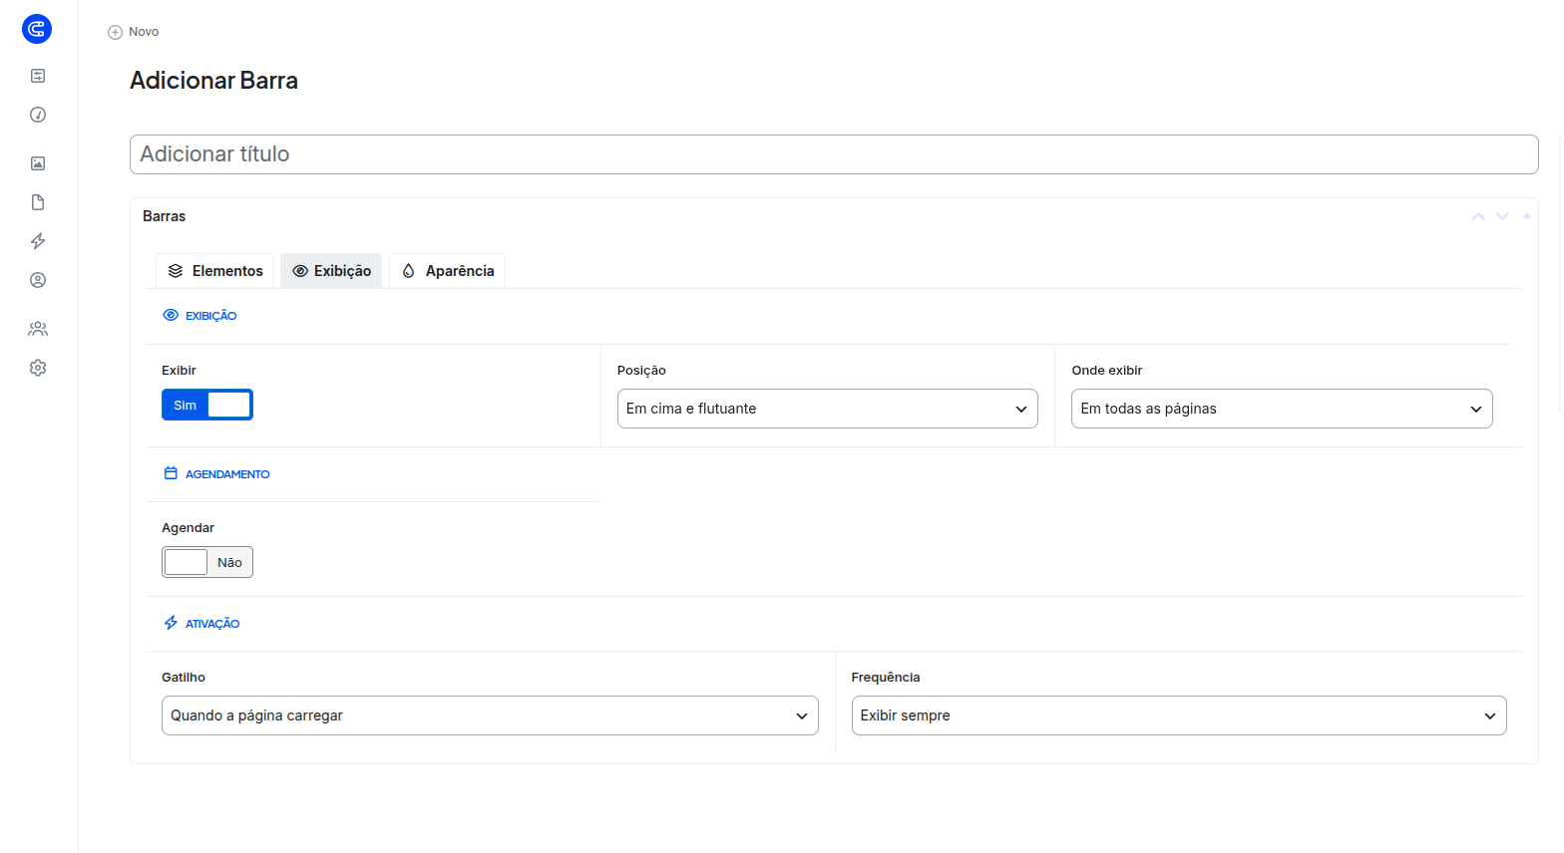Viewport: 1564px width, 853px height.
Task: Open the Posição dropdown
Action: point(828,409)
